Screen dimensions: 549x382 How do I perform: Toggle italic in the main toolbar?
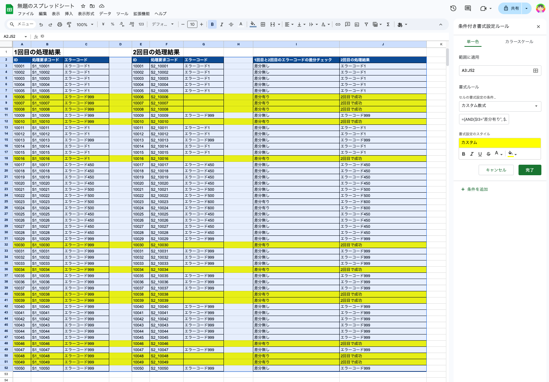[x=222, y=24]
